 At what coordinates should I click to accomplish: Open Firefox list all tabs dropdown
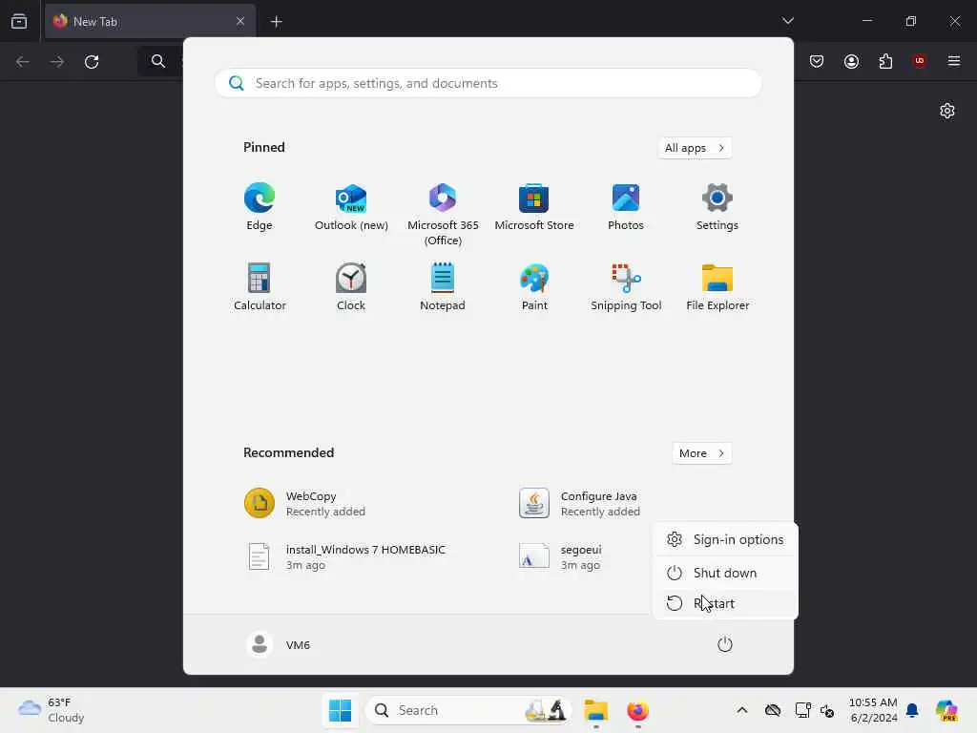tap(787, 21)
